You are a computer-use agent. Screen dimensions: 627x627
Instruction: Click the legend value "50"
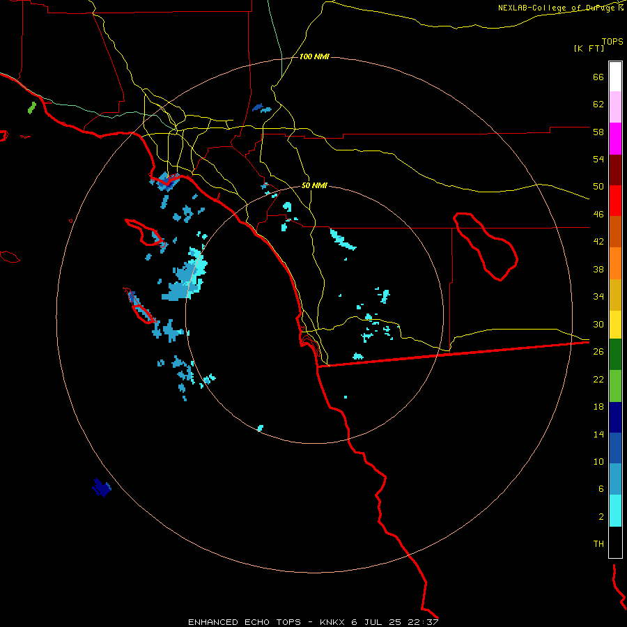[x=598, y=186]
